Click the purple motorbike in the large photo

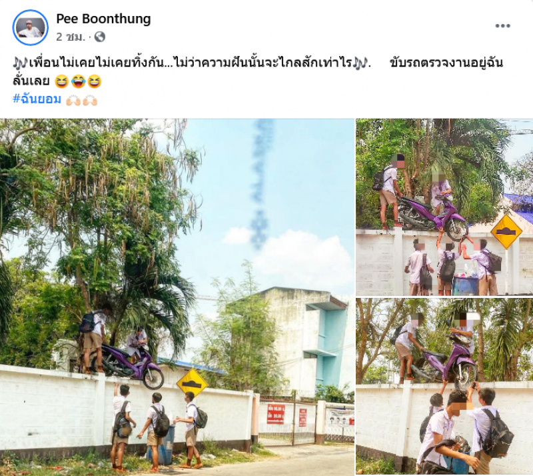pos(130,366)
